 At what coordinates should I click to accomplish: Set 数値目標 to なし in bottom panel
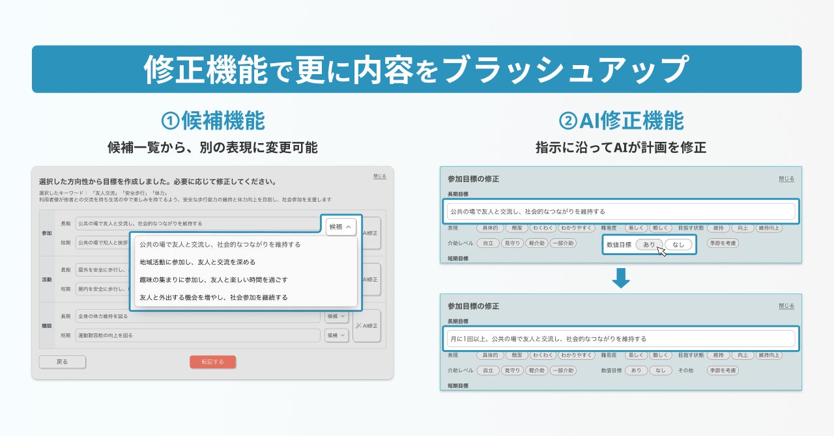tap(660, 370)
